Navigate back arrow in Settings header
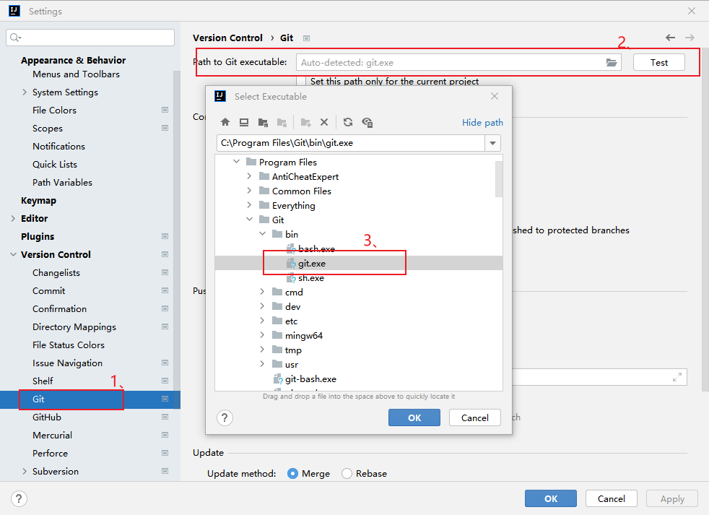 click(x=670, y=38)
